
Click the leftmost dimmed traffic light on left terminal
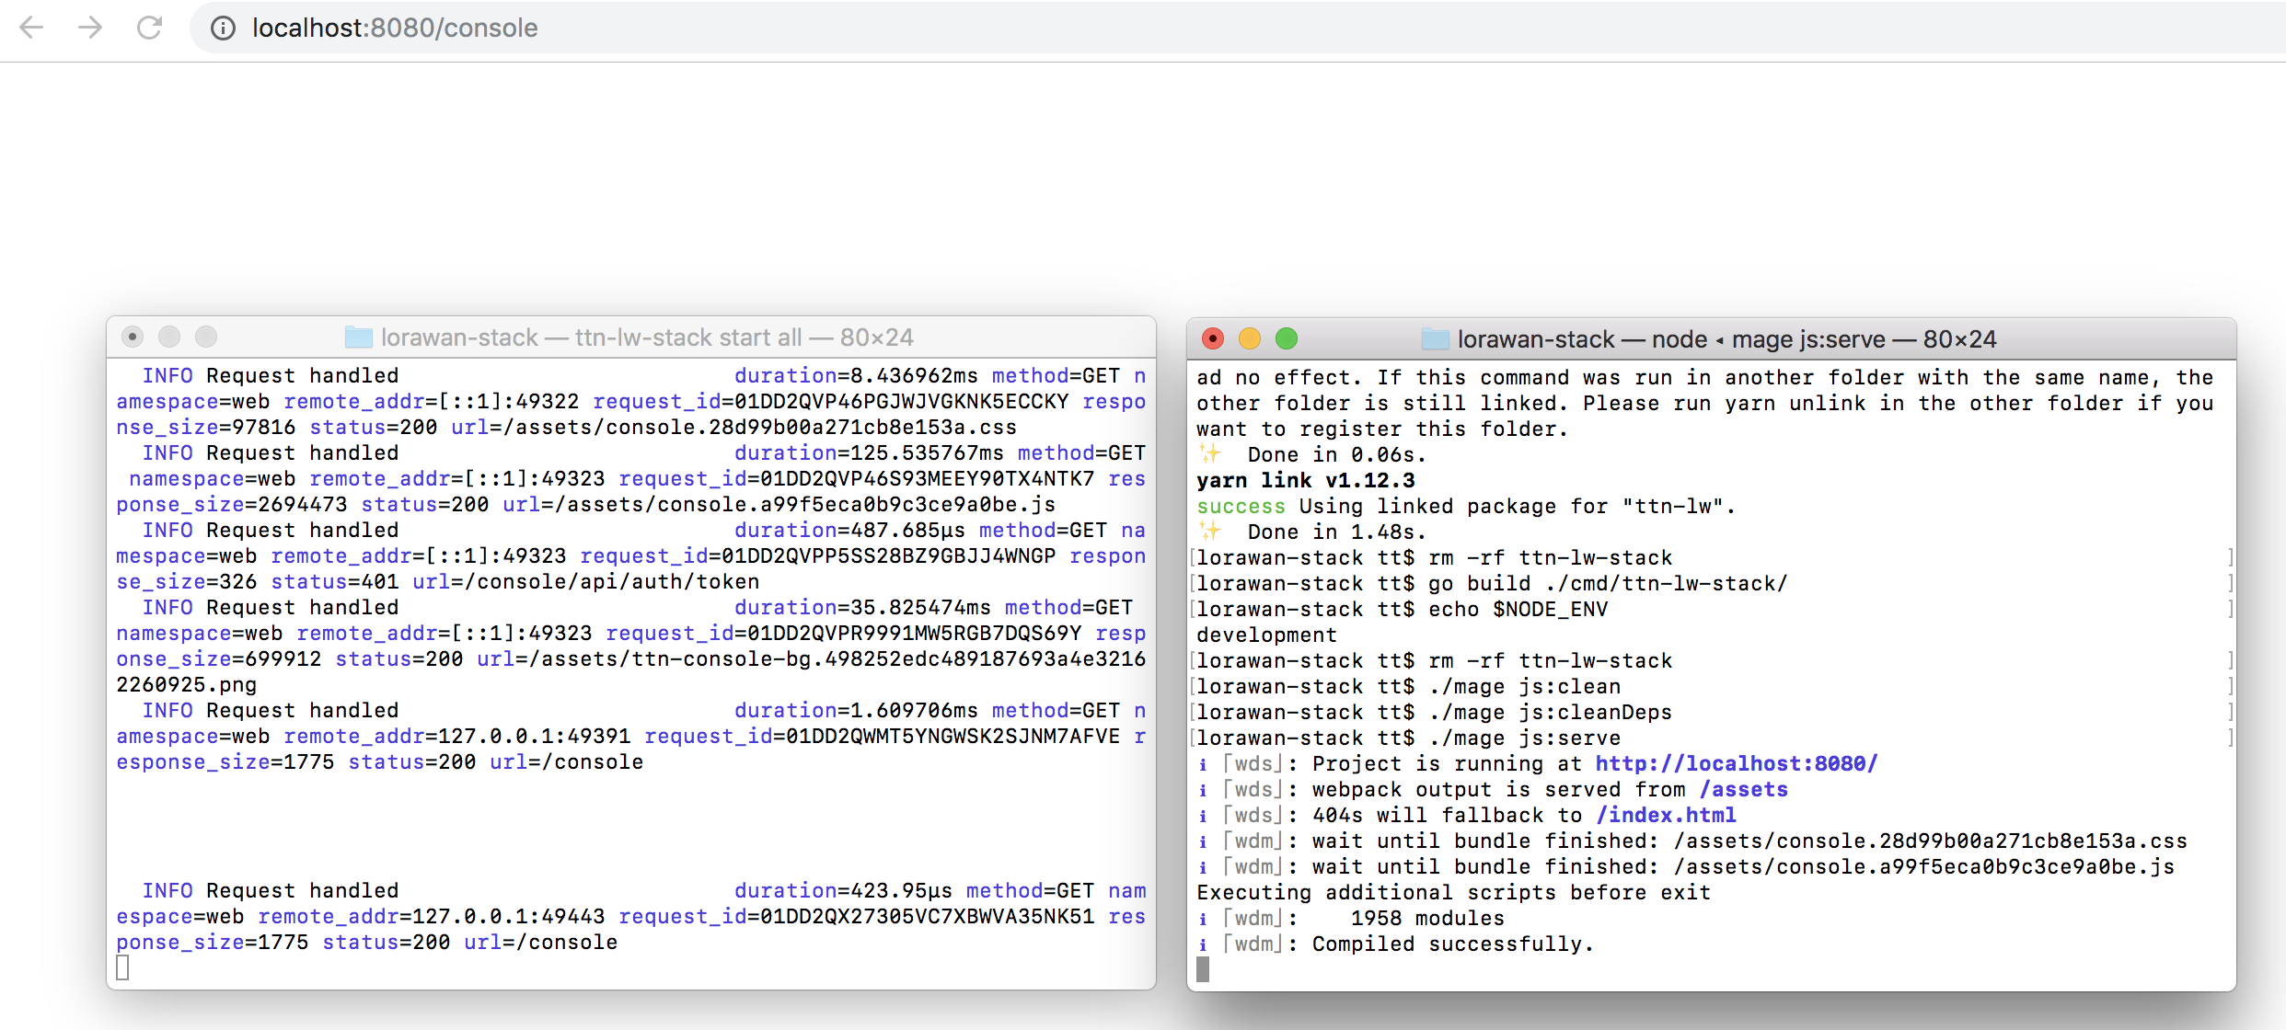tap(133, 337)
